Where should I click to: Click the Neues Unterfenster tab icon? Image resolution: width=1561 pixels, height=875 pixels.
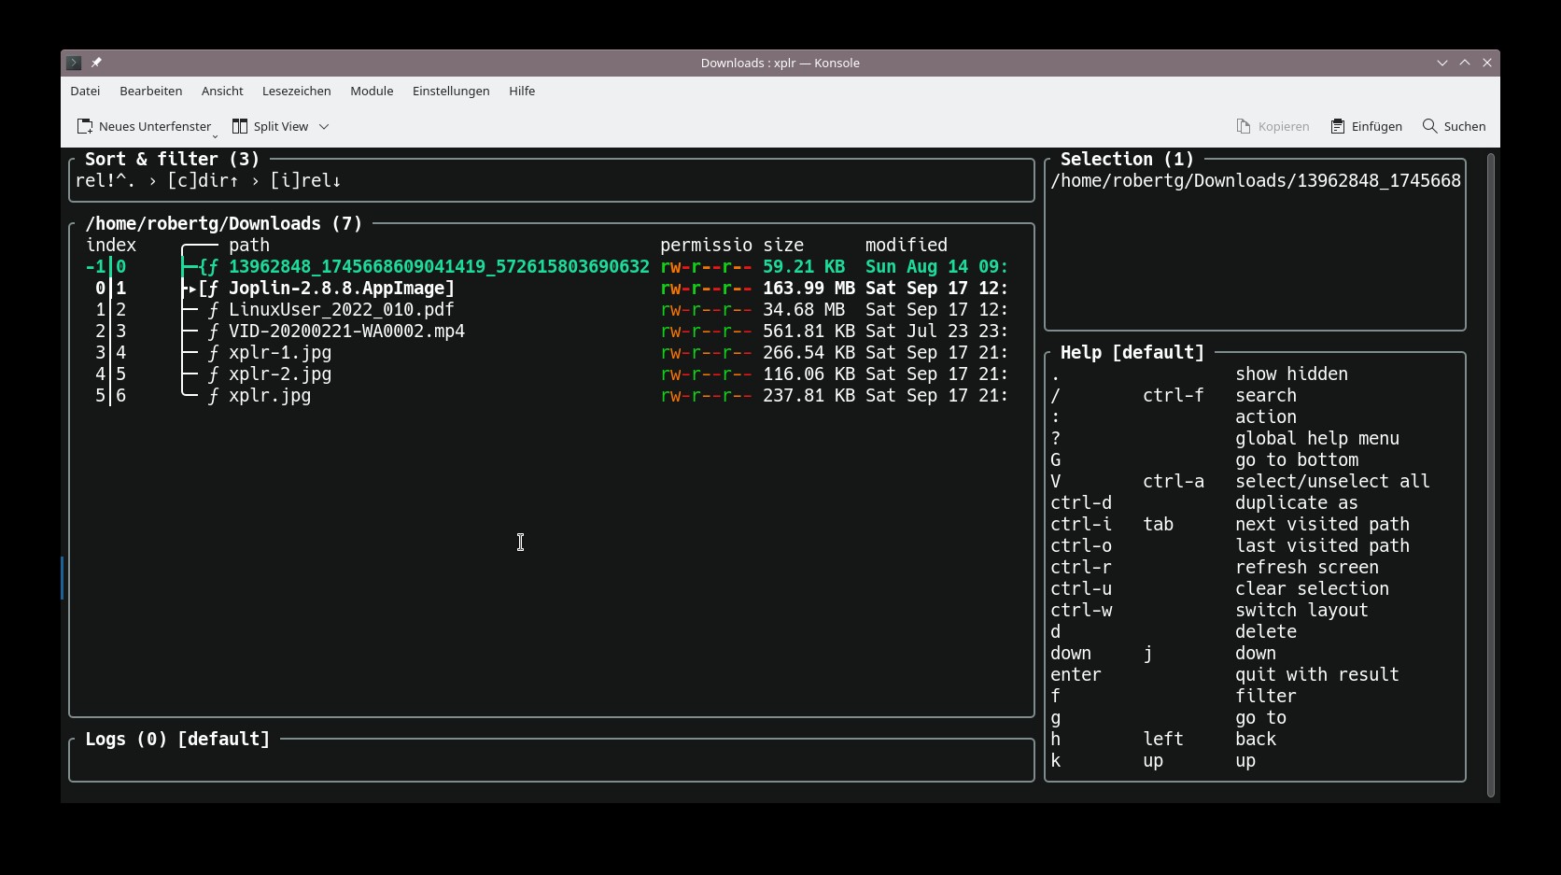(85, 126)
